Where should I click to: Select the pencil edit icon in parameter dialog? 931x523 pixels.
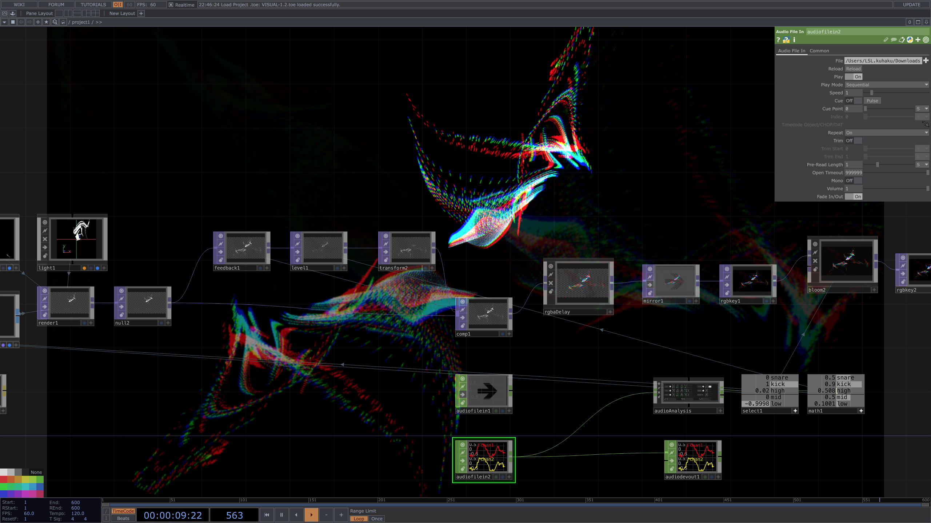(886, 40)
